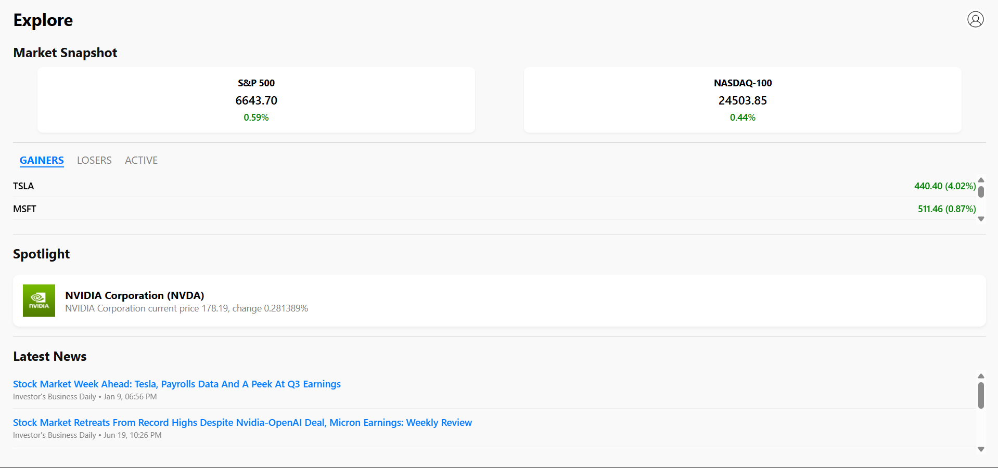The image size is (998, 468).
Task: Open the S&P 500 snapshot card
Action: [256, 100]
